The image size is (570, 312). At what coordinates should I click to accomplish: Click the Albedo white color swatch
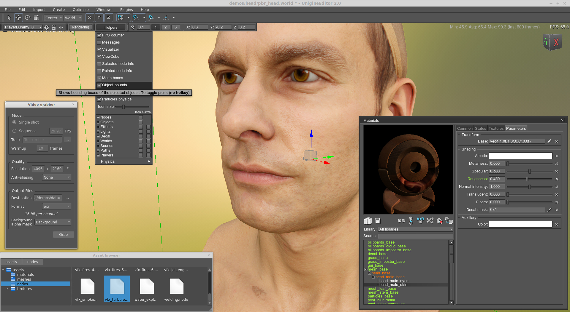[x=520, y=156]
